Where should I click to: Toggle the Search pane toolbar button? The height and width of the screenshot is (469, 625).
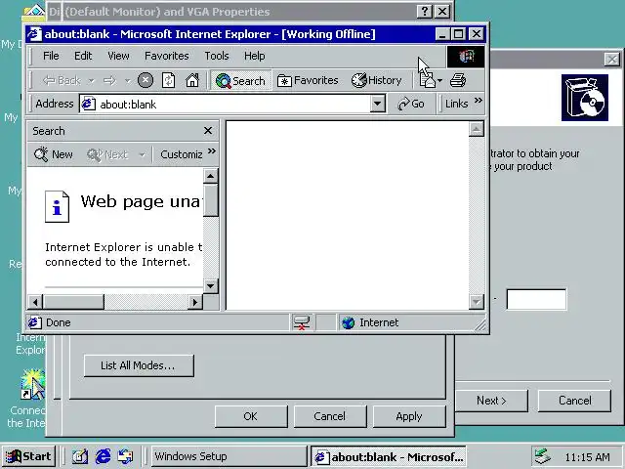[241, 80]
